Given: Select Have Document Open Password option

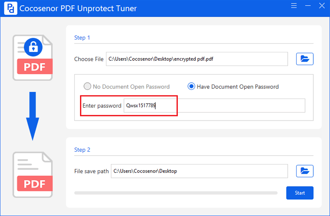Looking at the screenshot, I should click(x=233, y=86).
